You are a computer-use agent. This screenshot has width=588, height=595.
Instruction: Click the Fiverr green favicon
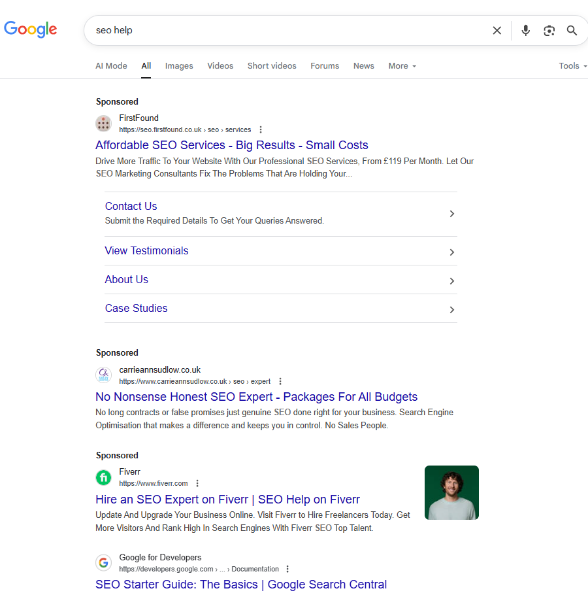(x=103, y=477)
